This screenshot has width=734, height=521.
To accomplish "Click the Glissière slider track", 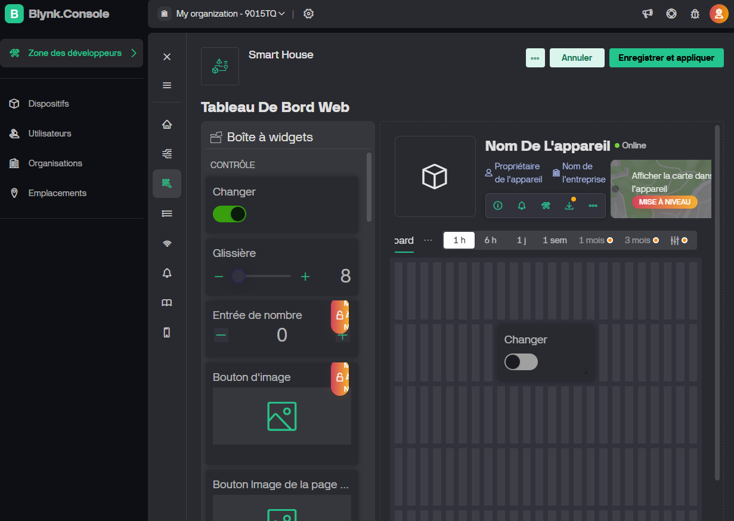I will pos(262,276).
